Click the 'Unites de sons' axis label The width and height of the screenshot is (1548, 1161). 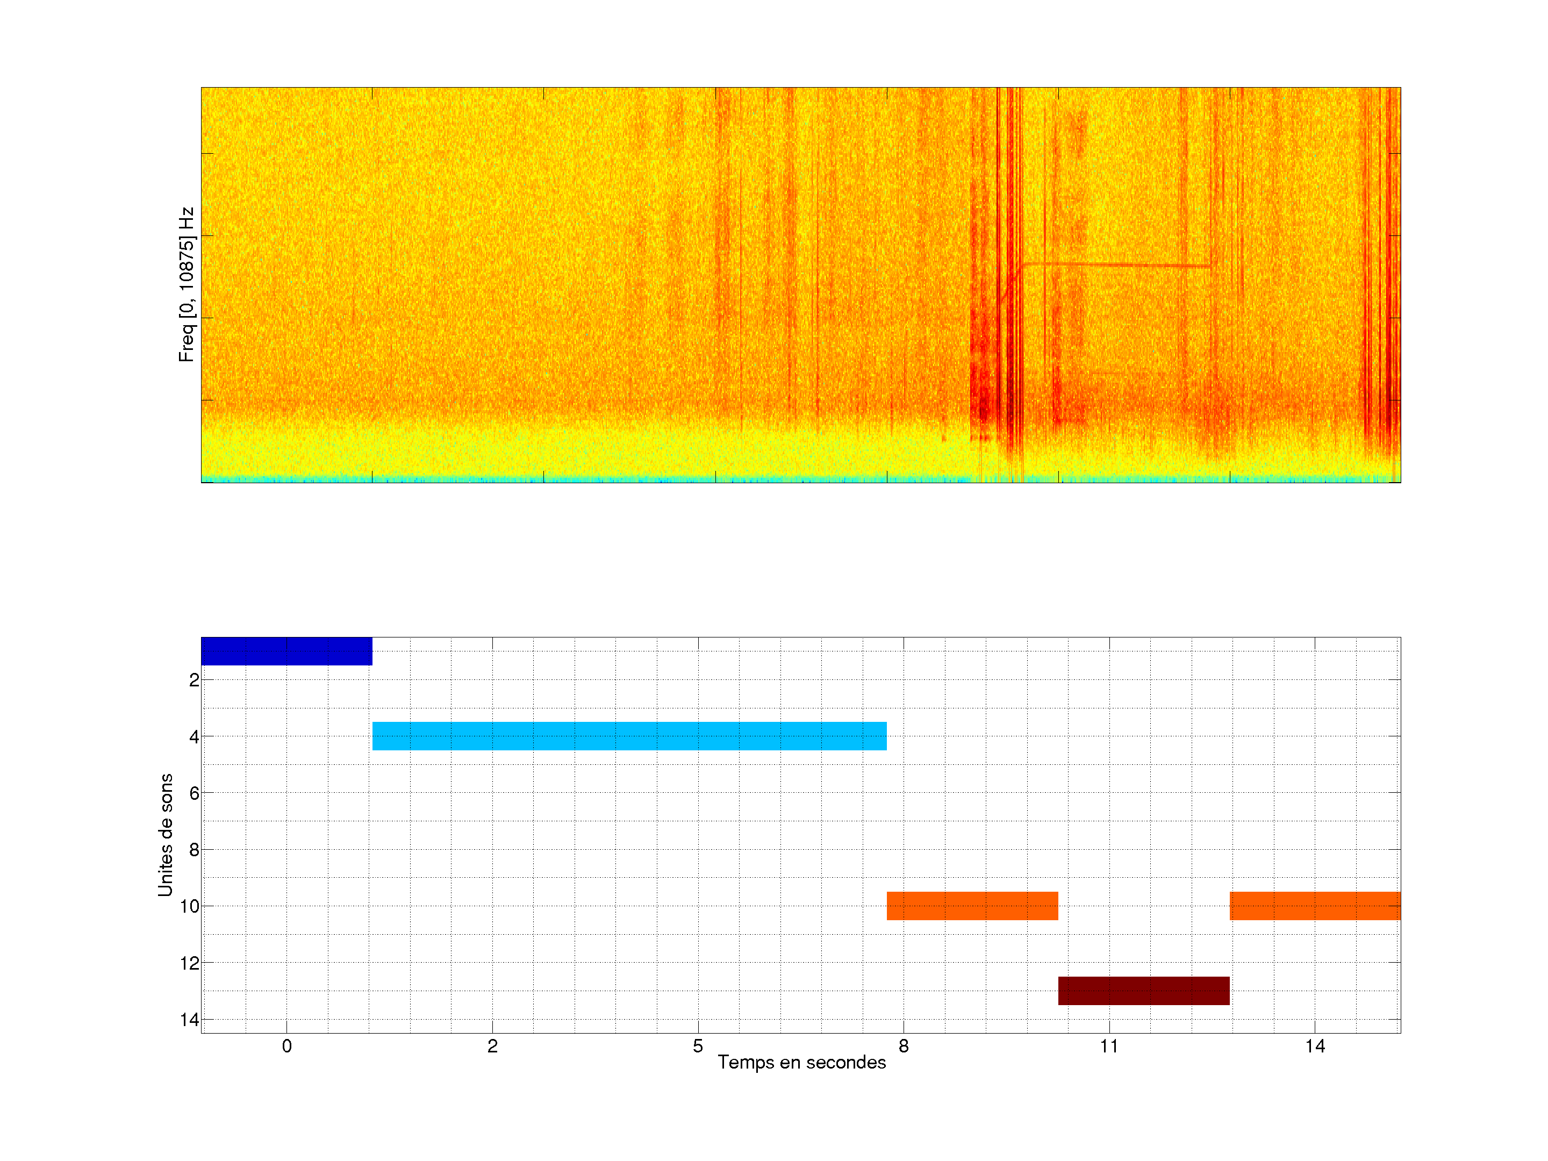(x=165, y=835)
